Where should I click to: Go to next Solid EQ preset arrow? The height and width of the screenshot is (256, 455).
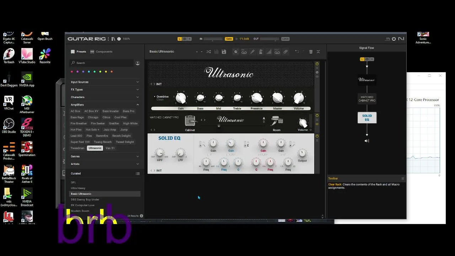tap(154, 171)
